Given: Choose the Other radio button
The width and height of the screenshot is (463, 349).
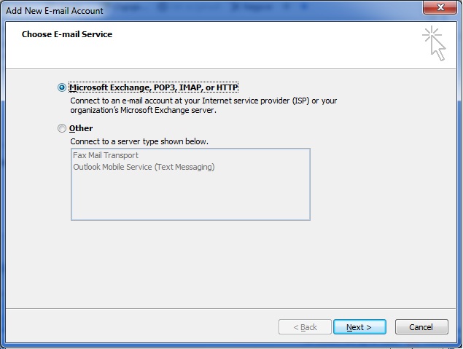Looking at the screenshot, I should point(61,129).
